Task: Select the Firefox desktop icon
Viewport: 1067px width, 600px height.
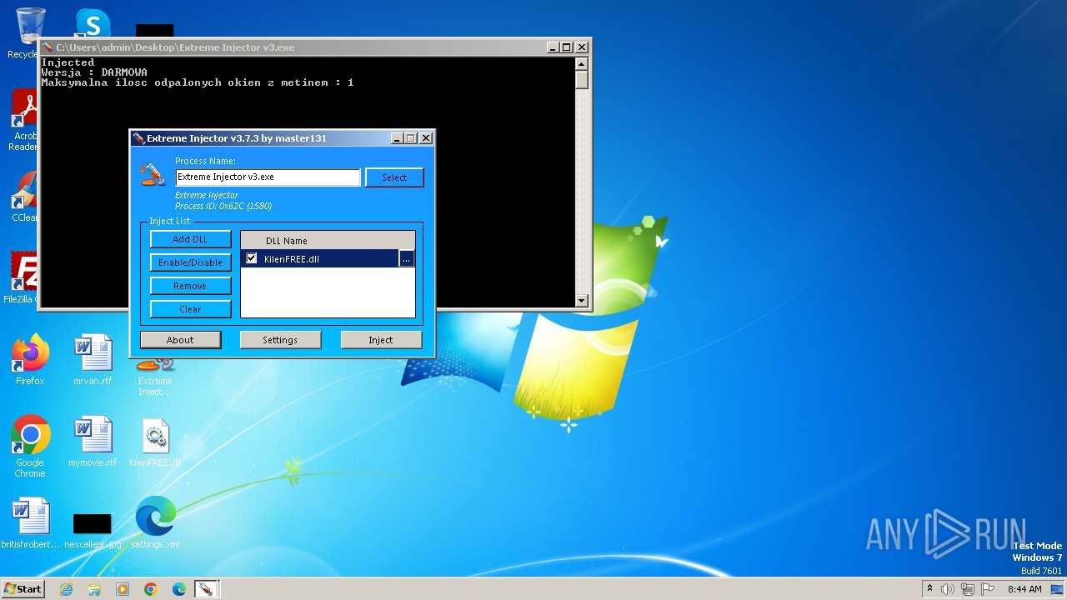Action: (30, 360)
